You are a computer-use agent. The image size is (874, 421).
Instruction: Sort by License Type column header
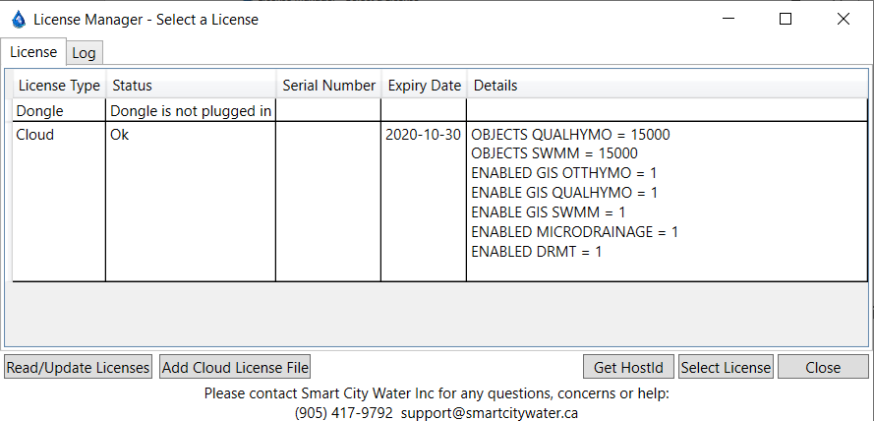59,86
